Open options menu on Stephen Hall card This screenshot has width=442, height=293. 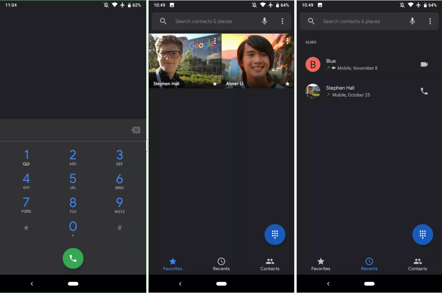pos(215,41)
